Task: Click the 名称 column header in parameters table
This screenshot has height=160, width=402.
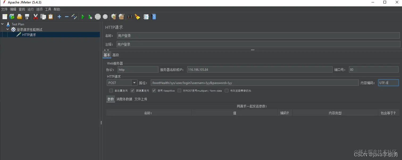Action: [149, 113]
